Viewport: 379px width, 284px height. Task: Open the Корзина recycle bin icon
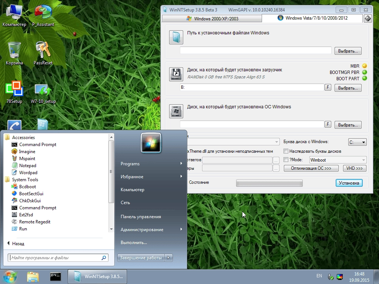pyautogui.click(x=14, y=53)
